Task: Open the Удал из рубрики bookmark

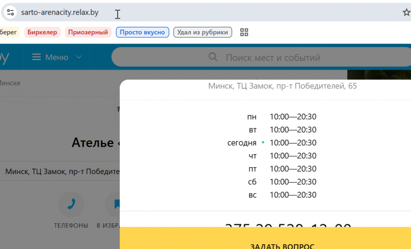Action: [203, 32]
